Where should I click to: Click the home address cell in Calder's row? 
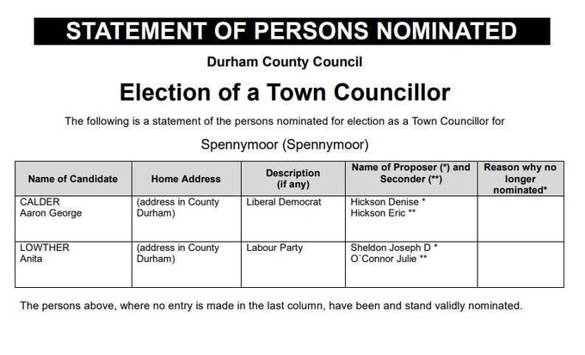[x=178, y=207]
